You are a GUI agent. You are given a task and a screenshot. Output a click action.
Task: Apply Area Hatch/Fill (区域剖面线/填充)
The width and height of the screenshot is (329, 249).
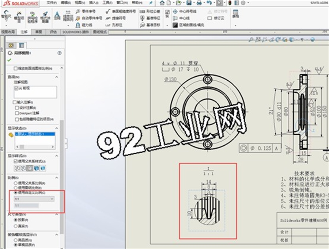pos(188,25)
